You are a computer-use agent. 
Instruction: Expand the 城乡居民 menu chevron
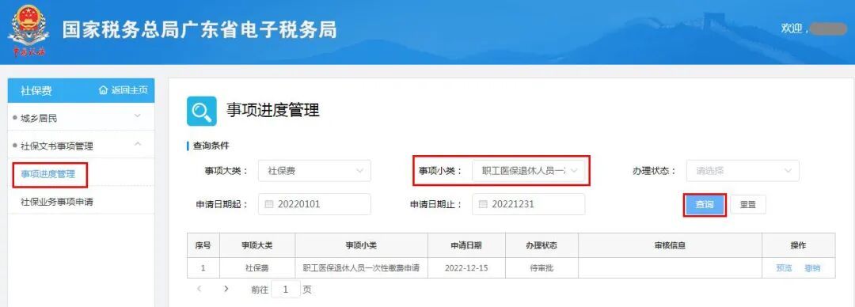(138, 116)
